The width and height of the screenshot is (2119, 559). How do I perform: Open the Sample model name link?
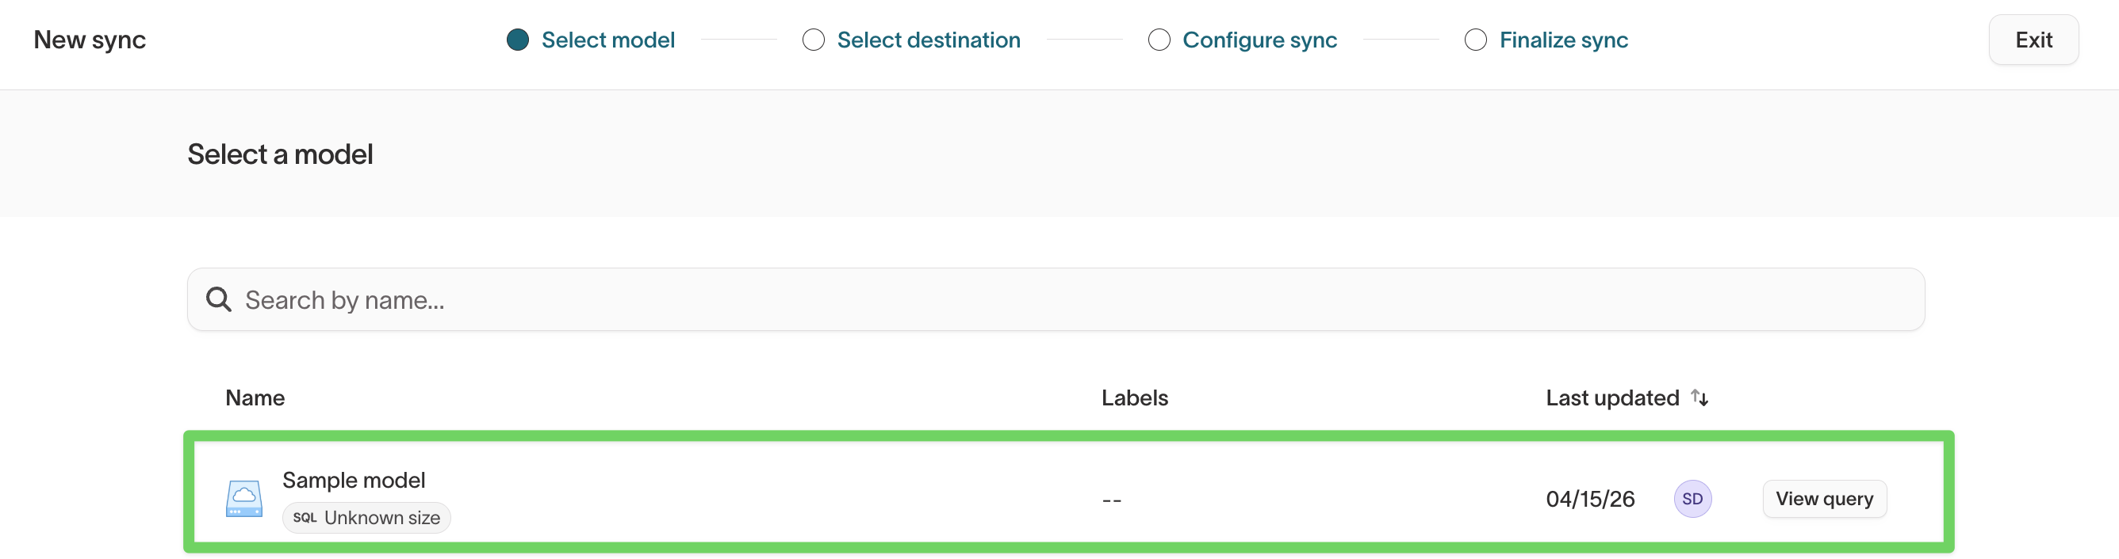pyautogui.click(x=354, y=479)
